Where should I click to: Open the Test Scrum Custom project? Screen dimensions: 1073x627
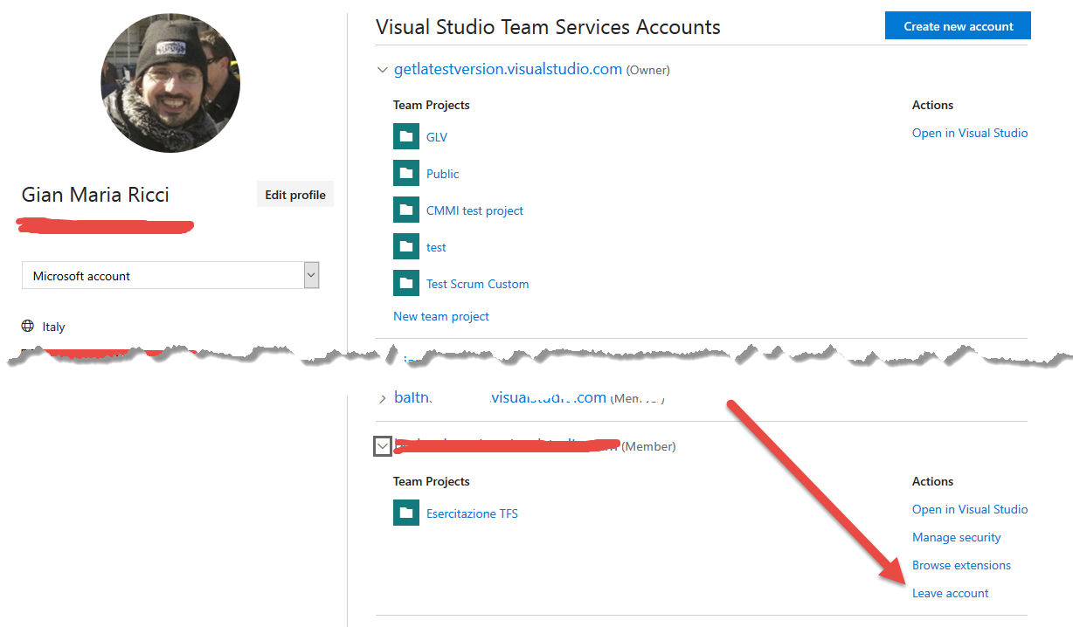[477, 284]
